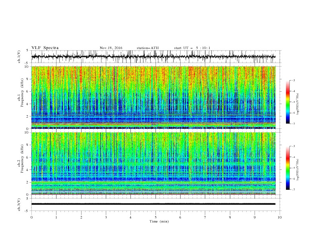Screen dimensions: 315x244
Task: Click the "-7" label on upper color bar
Action: (293, 124)
